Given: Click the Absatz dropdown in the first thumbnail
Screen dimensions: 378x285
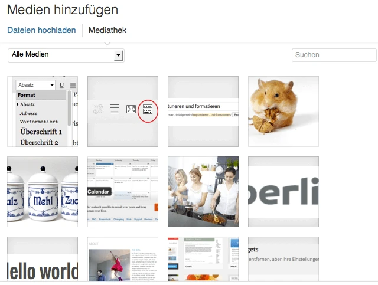Looking at the screenshot, I should (x=35, y=86).
